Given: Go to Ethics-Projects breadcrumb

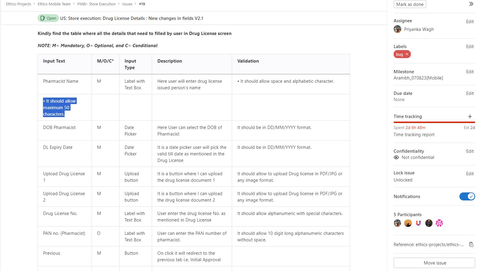Looking at the screenshot, I should point(18,4).
